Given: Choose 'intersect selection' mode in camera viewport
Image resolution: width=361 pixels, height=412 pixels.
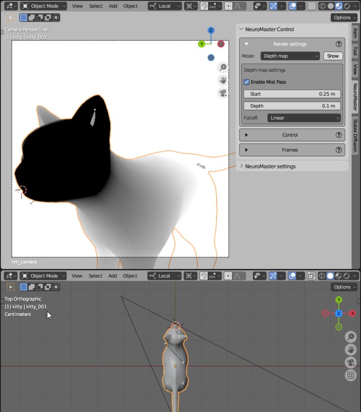Looking at the screenshot, I should click(56, 18).
